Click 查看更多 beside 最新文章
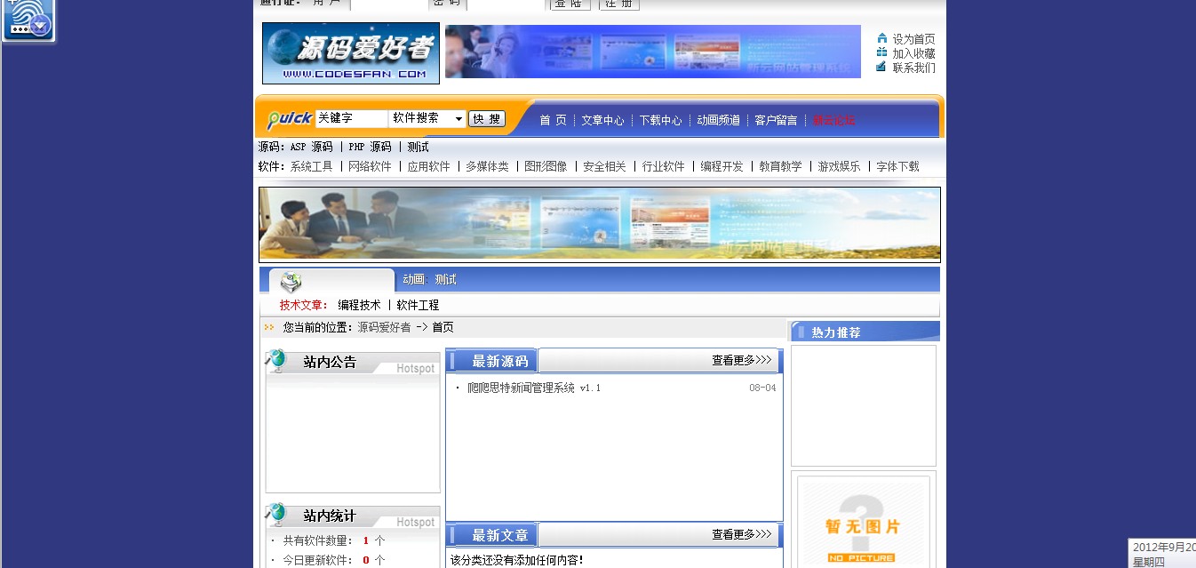This screenshot has width=1196, height=568. [x=741, y=534]
